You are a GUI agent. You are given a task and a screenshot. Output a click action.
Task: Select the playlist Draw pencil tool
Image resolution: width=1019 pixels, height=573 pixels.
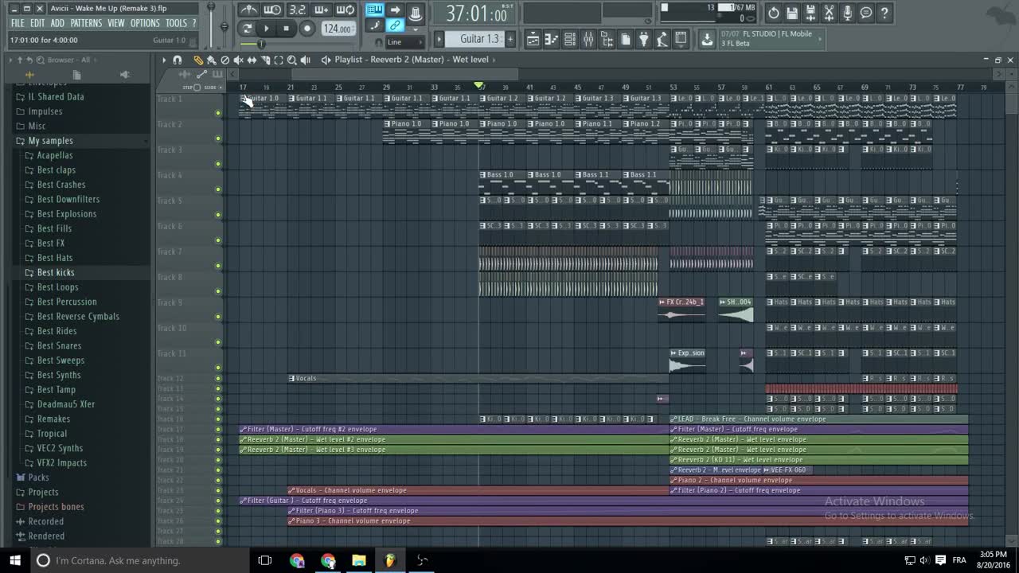click(198, 60)
